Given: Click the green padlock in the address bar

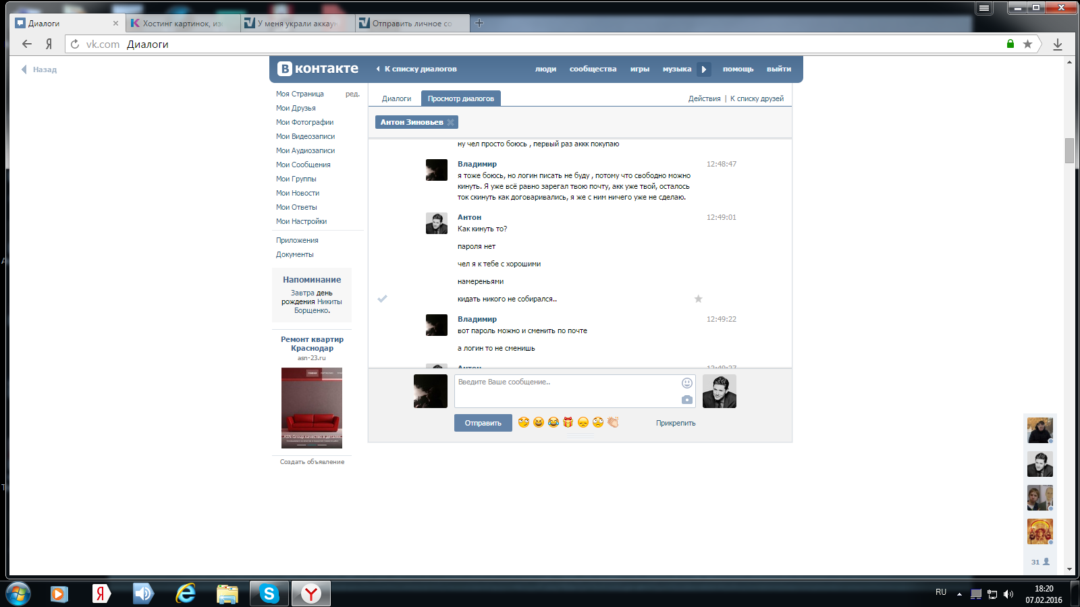Looking at the screenshot, I should point(1010,44).
